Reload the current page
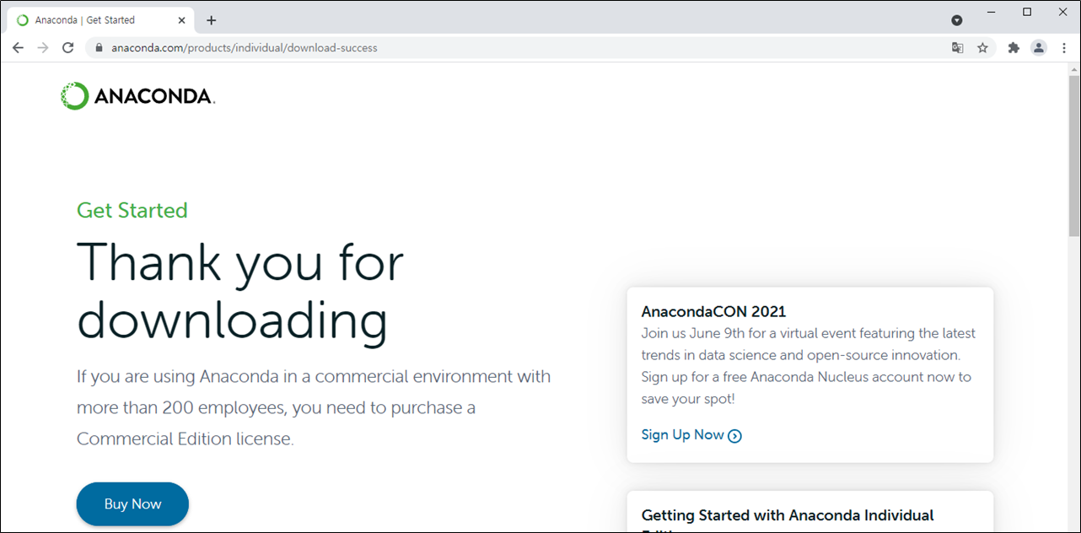 68,48
